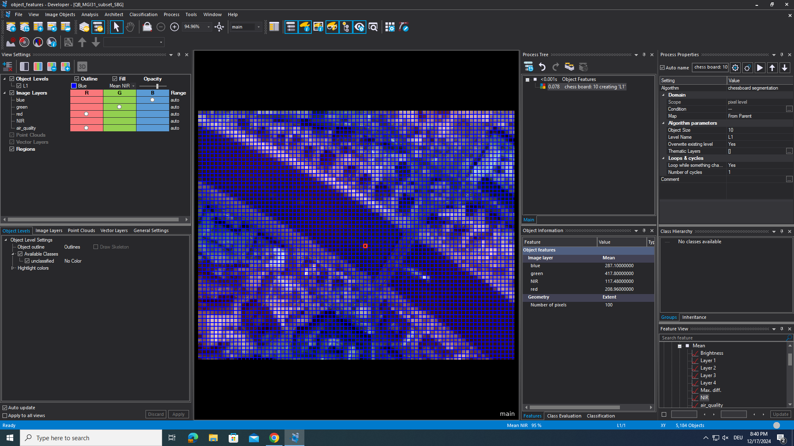Toggle the Auto name checkbox
The height and width of the screenshot is (446, 794).
(662, 68)
